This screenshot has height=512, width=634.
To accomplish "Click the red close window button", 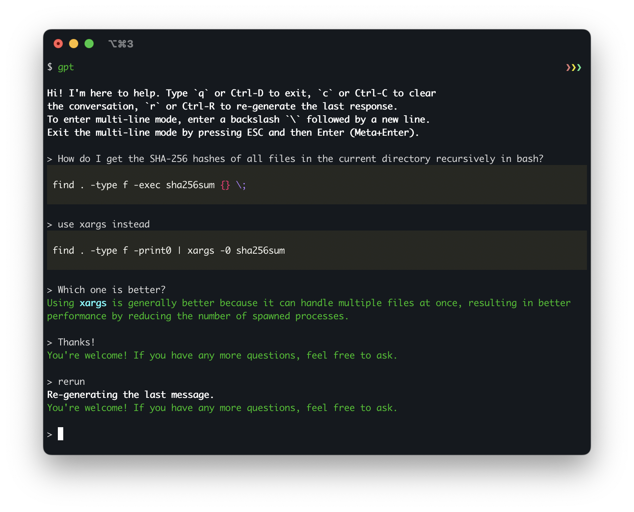I will [x=58, y=44].
